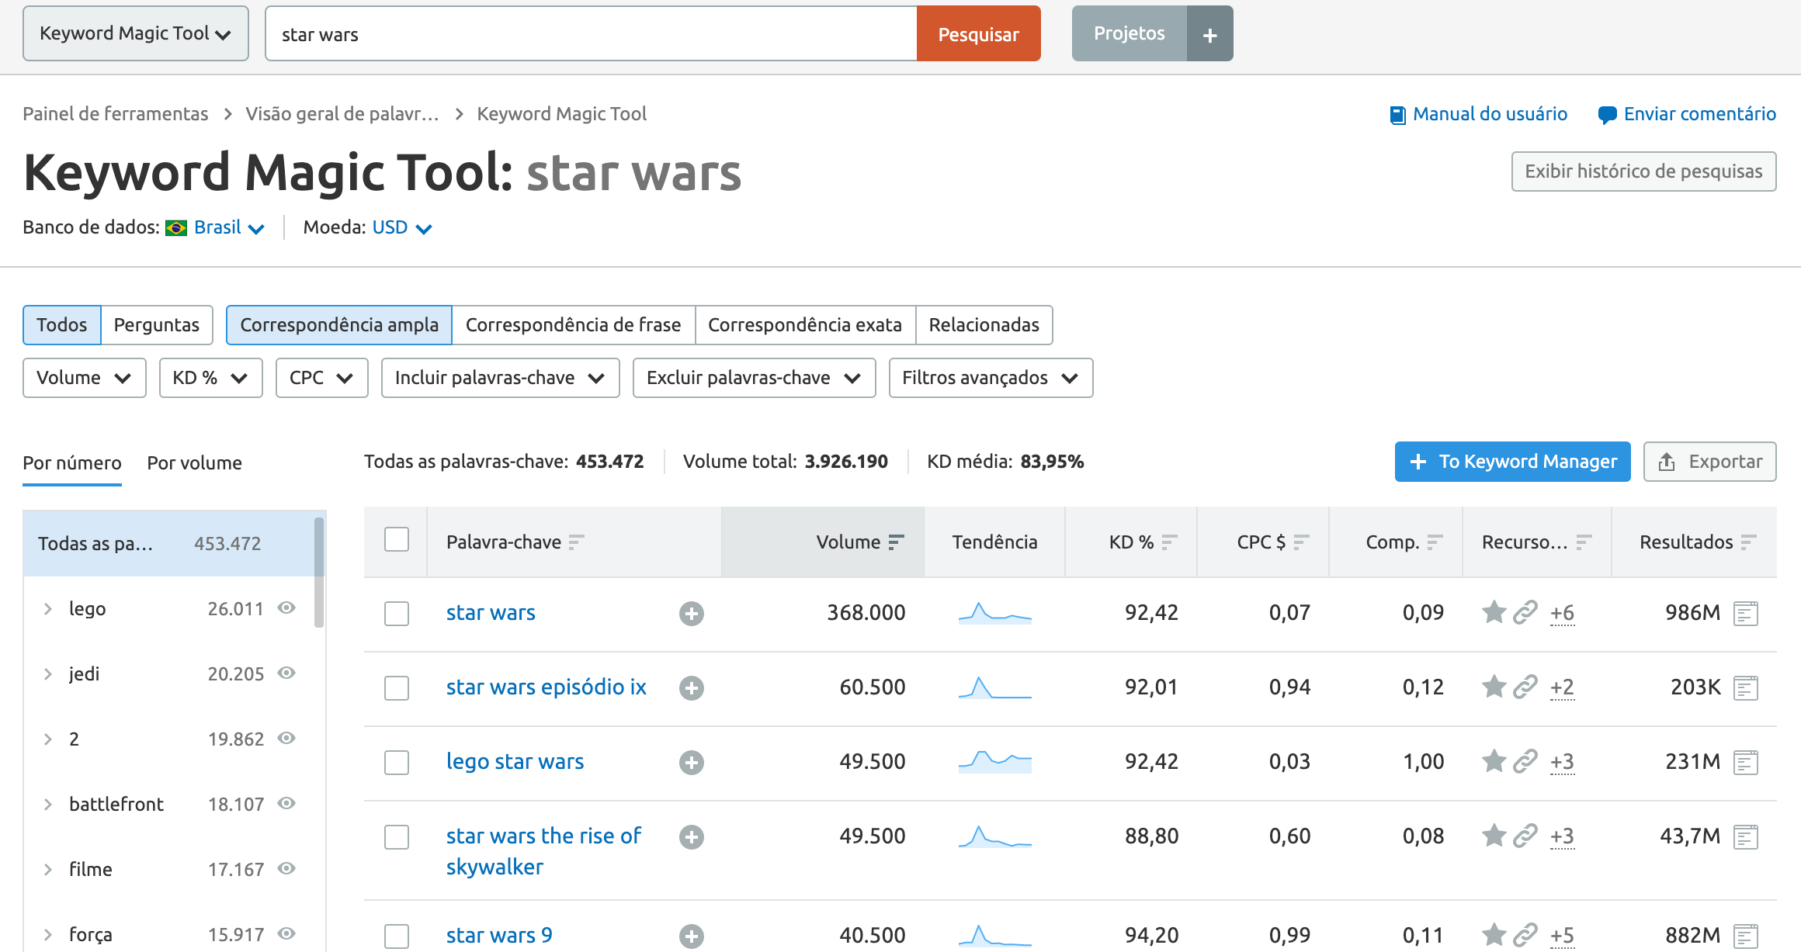Expand the 'força' keyword group
This screenshot has height=952, width=1801.
click(x=48, y=935)
